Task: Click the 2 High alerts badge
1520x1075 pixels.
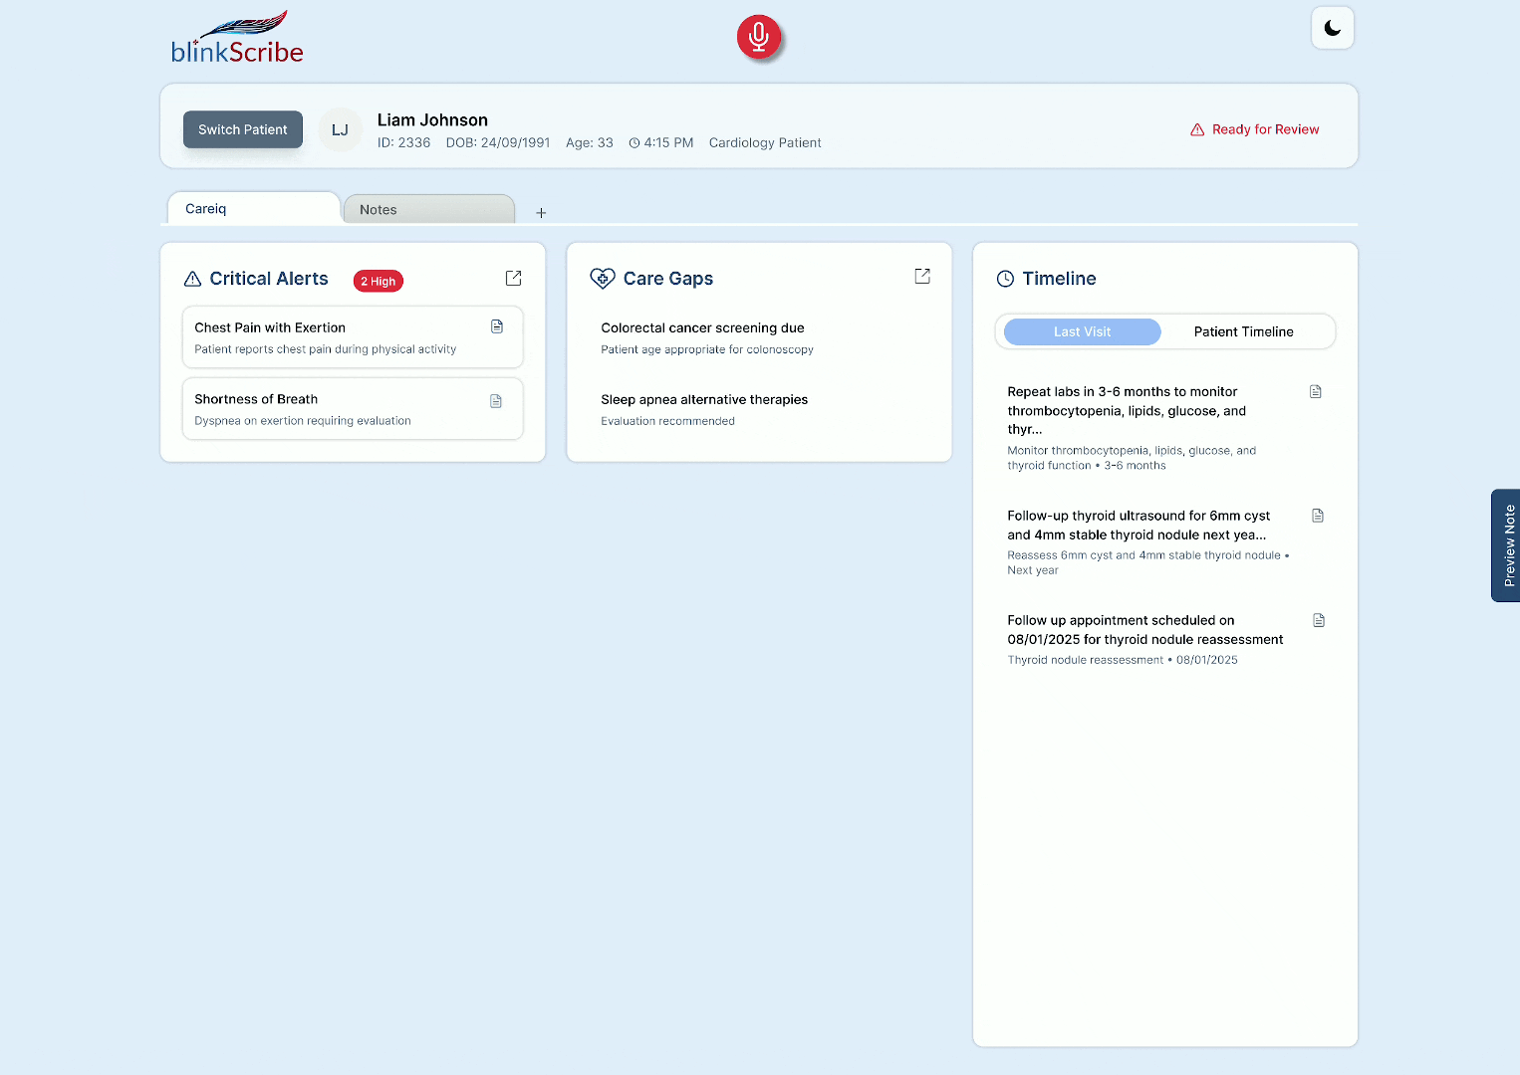Action: [378, 282]
